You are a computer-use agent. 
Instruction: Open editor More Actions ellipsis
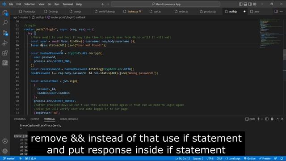tap(282, 11)
